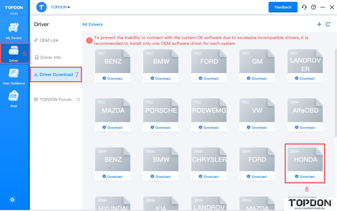
Task: Select the PDU GM driver card thumbnail
Action: (x=257, y=61)
